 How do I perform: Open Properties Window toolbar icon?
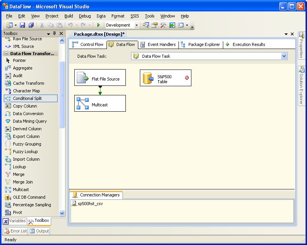[155, 25]
